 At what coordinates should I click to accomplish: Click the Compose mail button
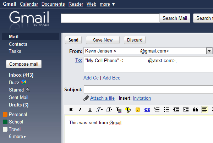click(24, 64)
